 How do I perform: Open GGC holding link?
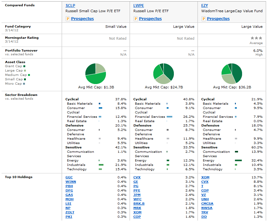coord(69,177)
